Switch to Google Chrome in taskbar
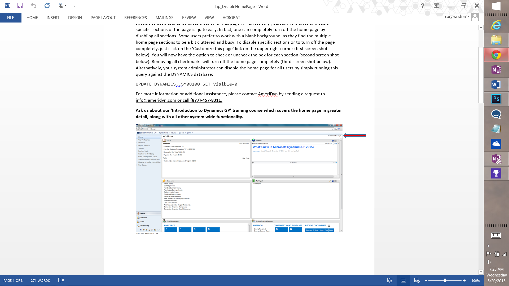This screenshot has height=286, width=509. pyautogui.click(x=496, y=55)
